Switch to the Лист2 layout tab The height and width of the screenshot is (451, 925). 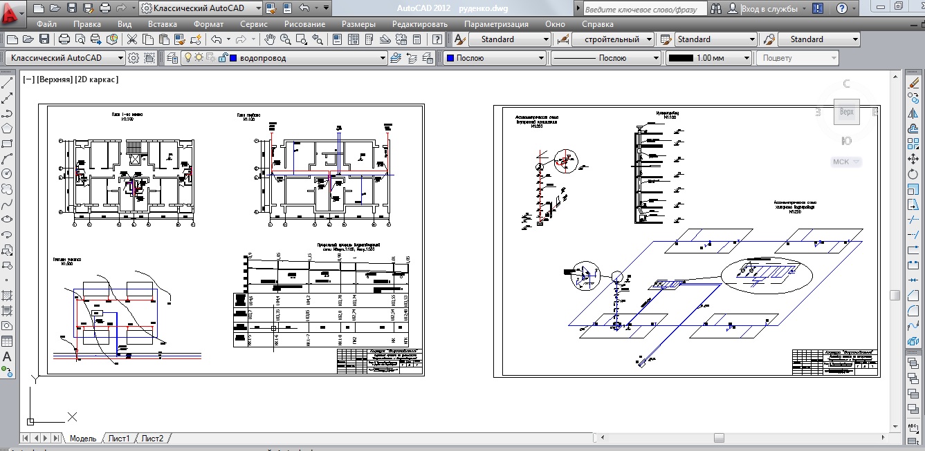coord(153,439)
